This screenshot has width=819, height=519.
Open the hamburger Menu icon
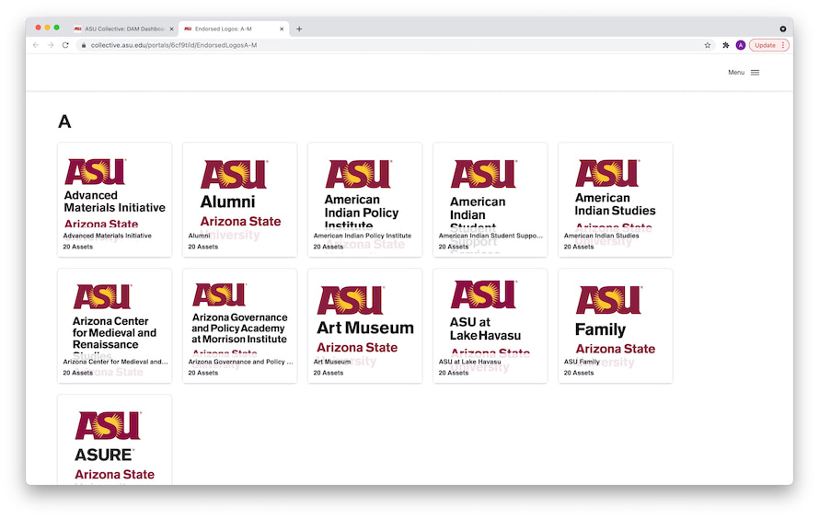coord(755,73)
